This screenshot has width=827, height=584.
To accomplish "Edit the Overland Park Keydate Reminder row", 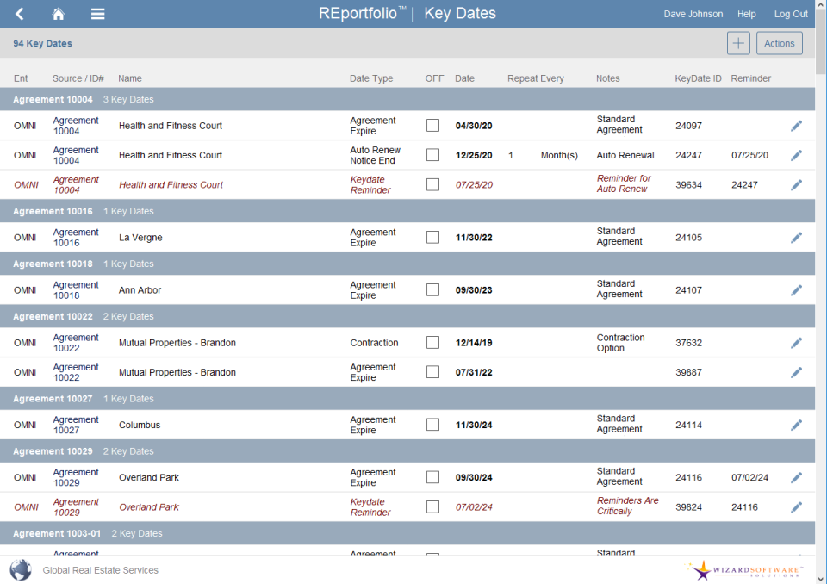I will click(796, 506).
